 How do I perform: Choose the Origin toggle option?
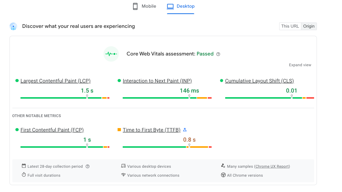coord(309,26)
